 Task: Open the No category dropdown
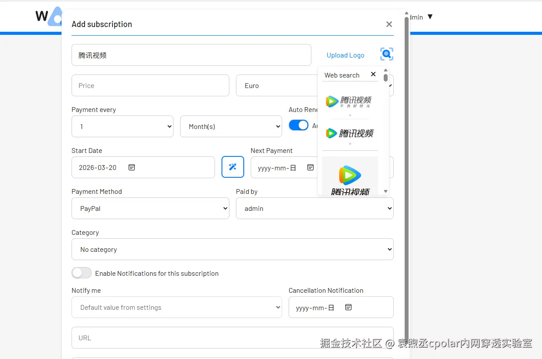(x=232, y=249)
